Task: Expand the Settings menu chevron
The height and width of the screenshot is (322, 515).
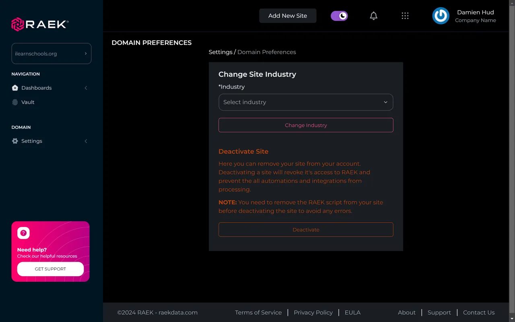Action: click(x=86, y=141)
